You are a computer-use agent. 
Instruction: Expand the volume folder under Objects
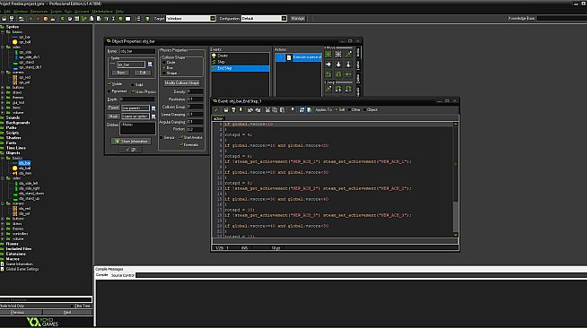click(x=3, y=238)
